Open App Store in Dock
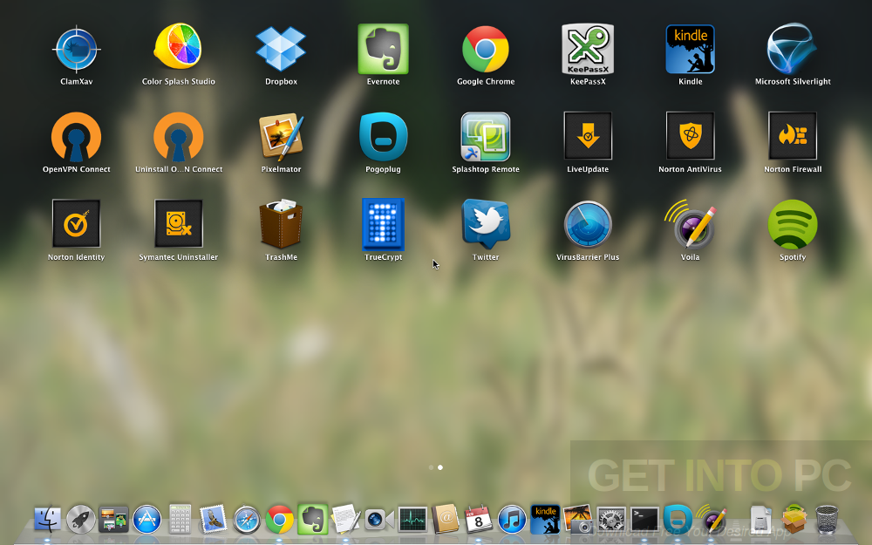The width and height of the screenshot is (872, 545). 146,520
